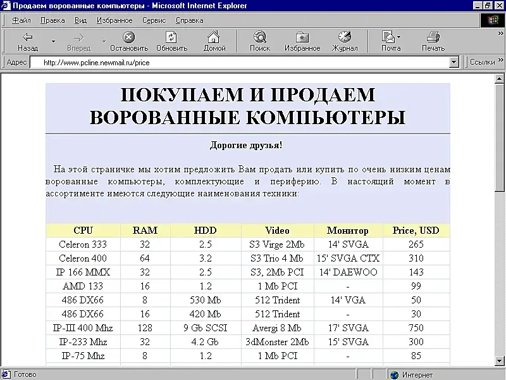Open Почта mail icon
Image resolution: width=506 pixels, height=380 pixels.
click(x=388, y=37)
